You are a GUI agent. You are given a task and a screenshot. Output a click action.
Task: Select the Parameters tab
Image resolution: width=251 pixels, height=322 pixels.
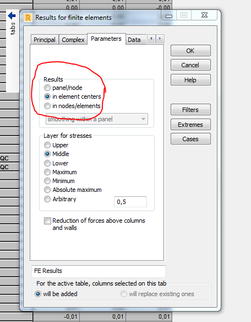click(106, 39)
